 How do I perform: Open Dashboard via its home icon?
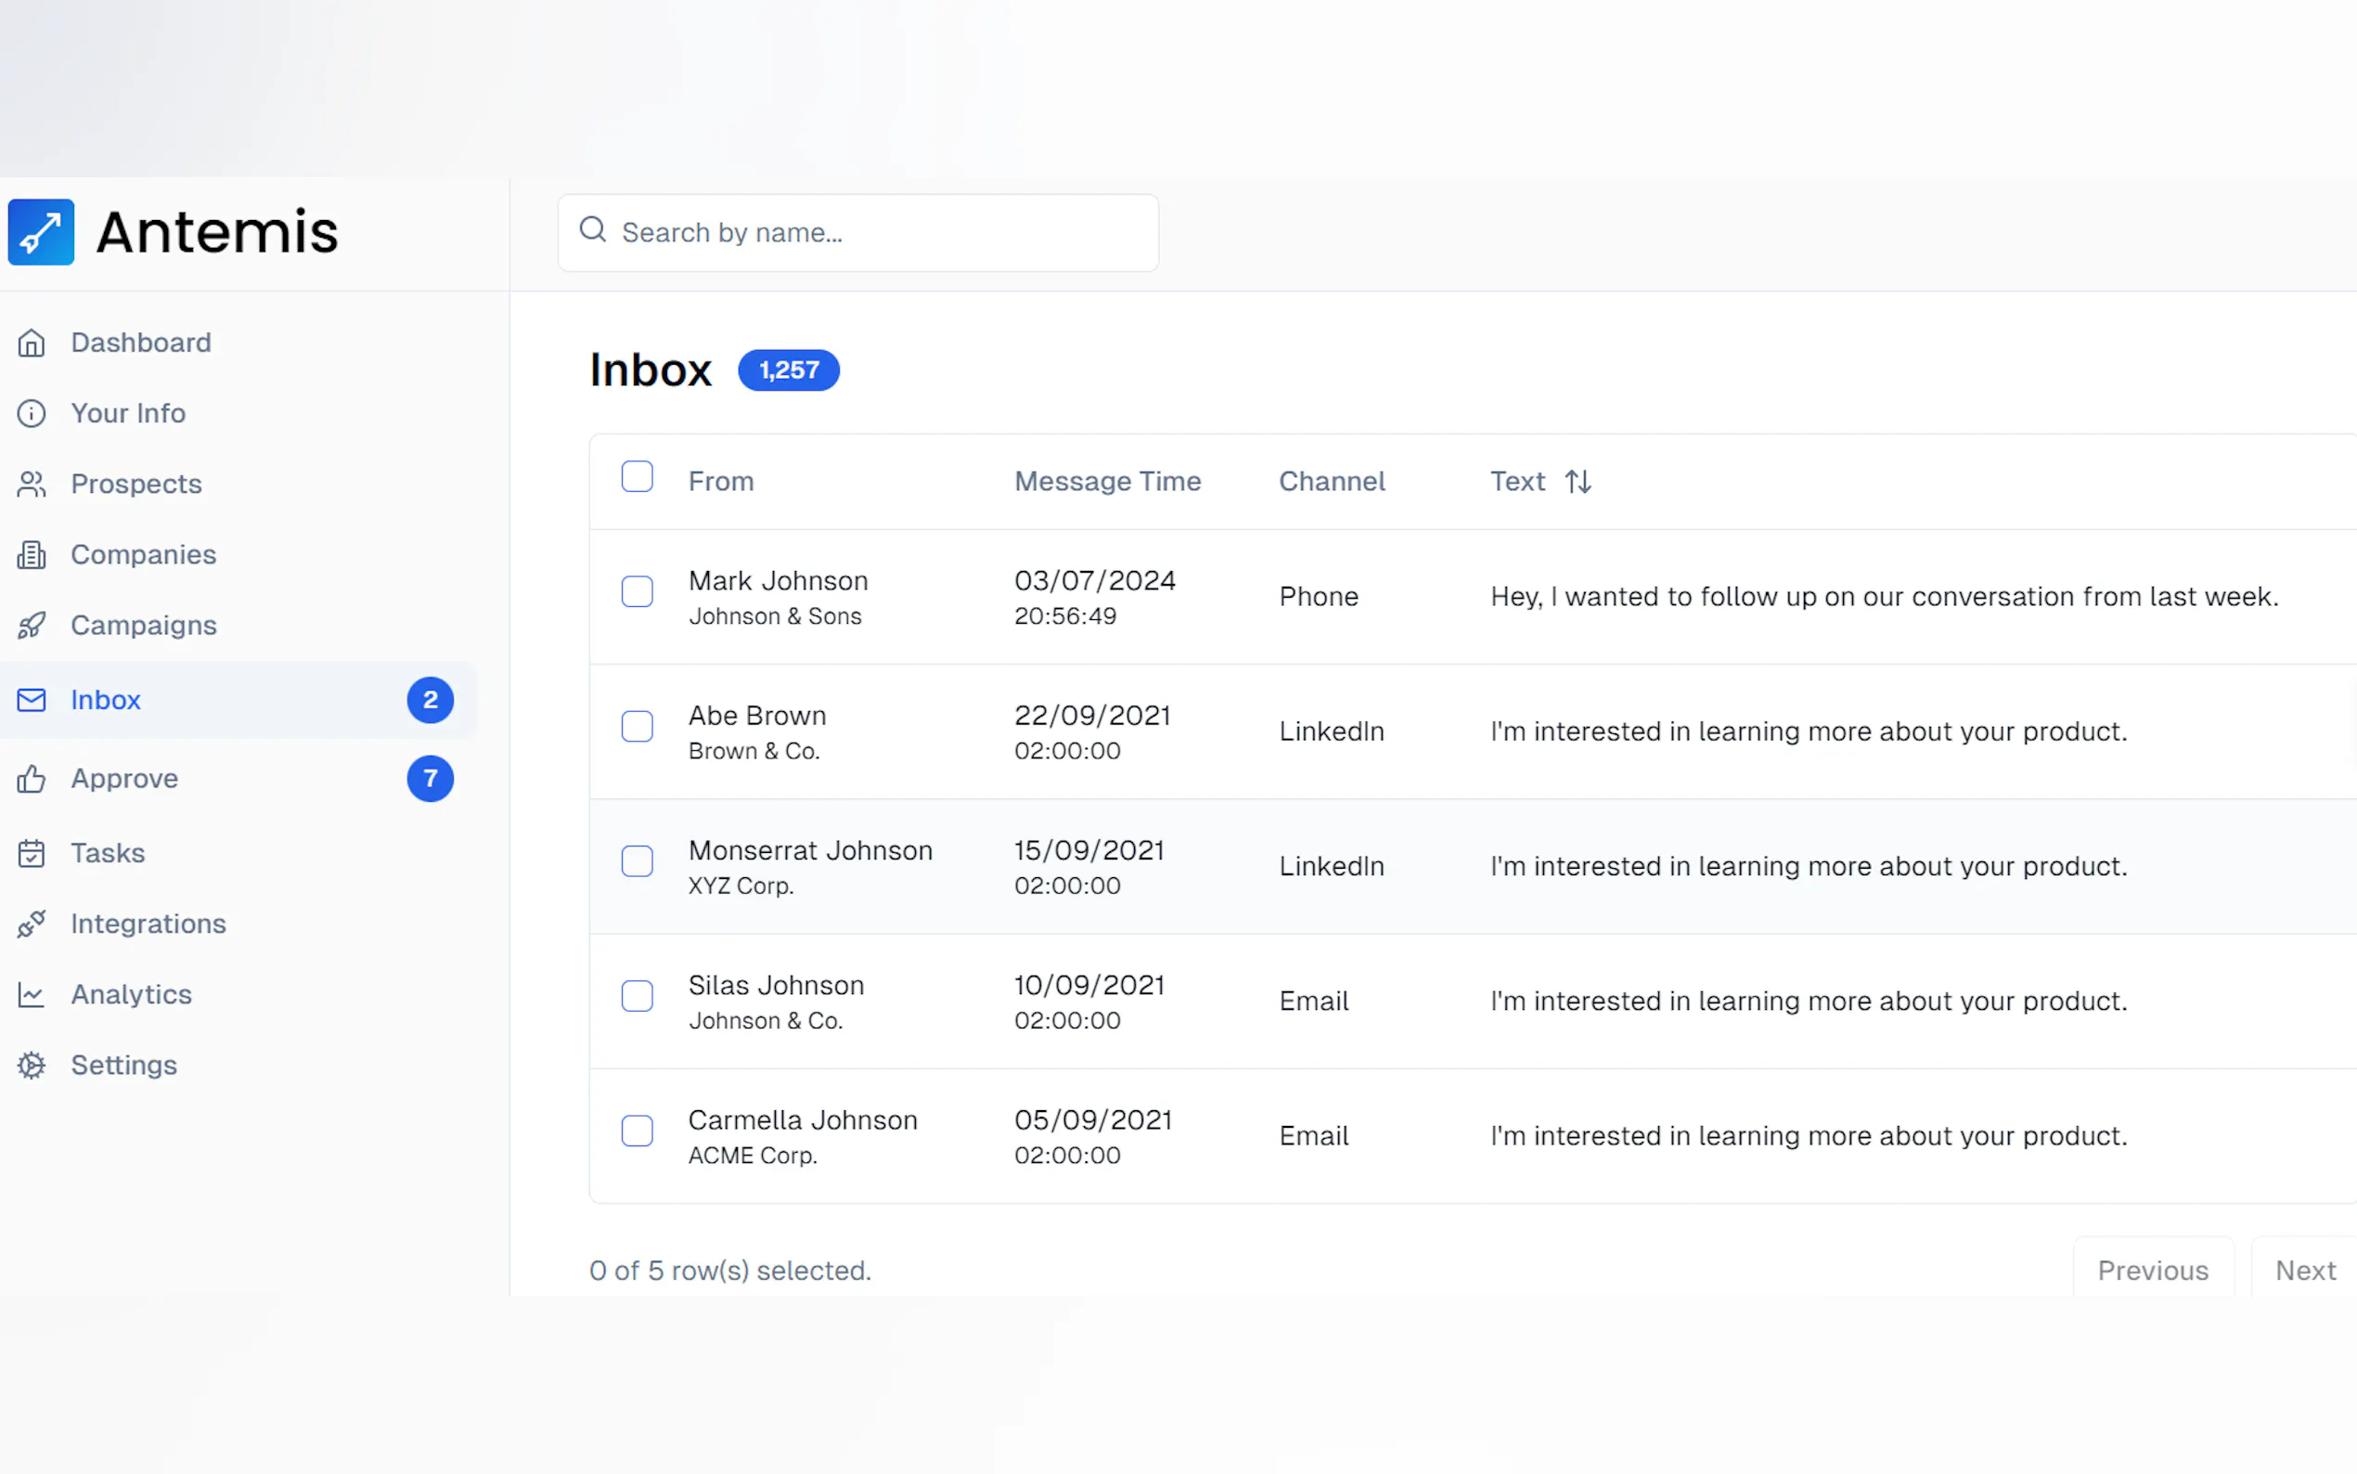32,343
